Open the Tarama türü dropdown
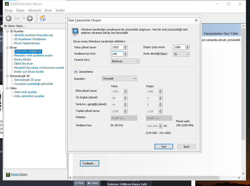 pos(125,61)
